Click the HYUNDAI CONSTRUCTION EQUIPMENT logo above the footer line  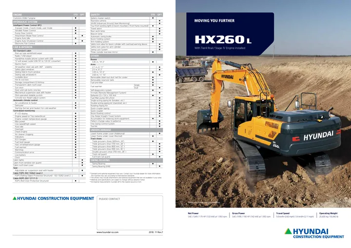pos(53,198)
